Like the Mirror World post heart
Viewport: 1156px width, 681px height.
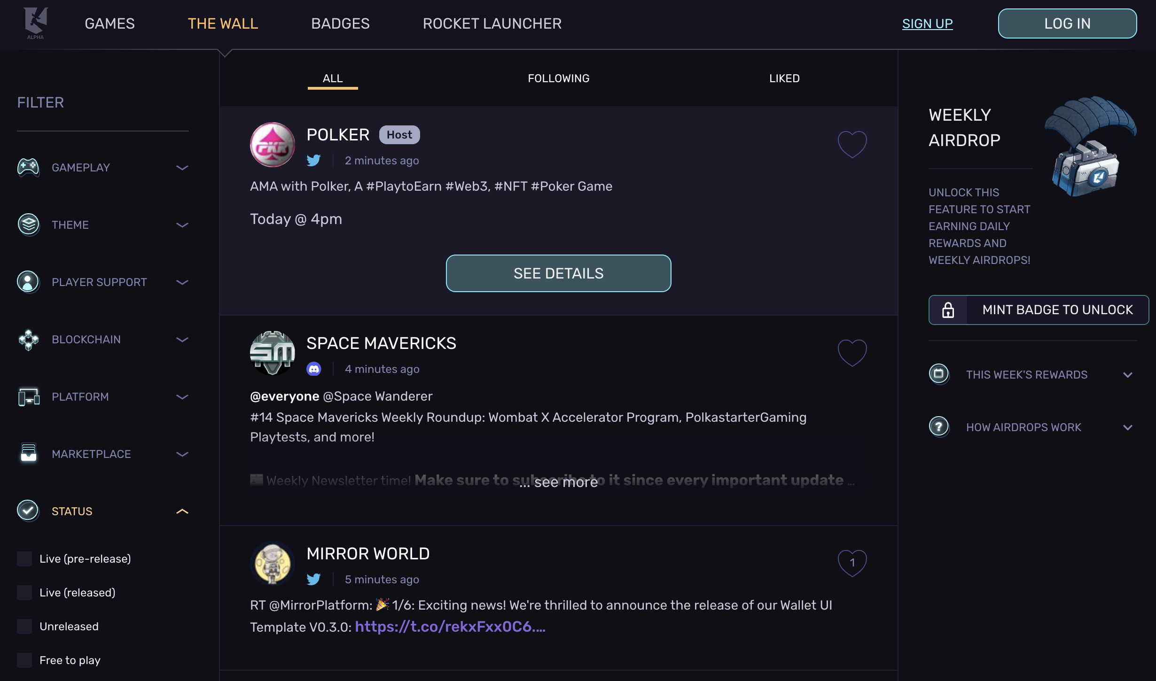point(852,563)
